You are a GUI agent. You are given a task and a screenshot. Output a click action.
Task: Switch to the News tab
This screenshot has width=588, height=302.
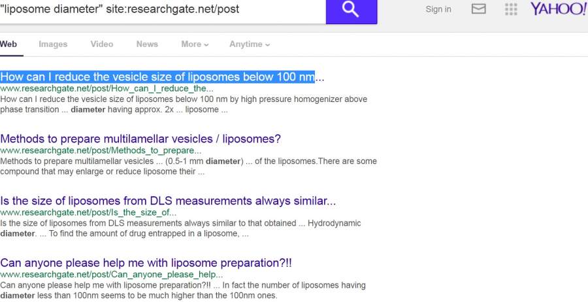coord(147,44)
